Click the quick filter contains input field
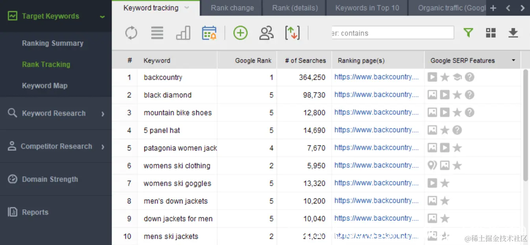This screenshot has width=530, height=245. pos(393,33)
